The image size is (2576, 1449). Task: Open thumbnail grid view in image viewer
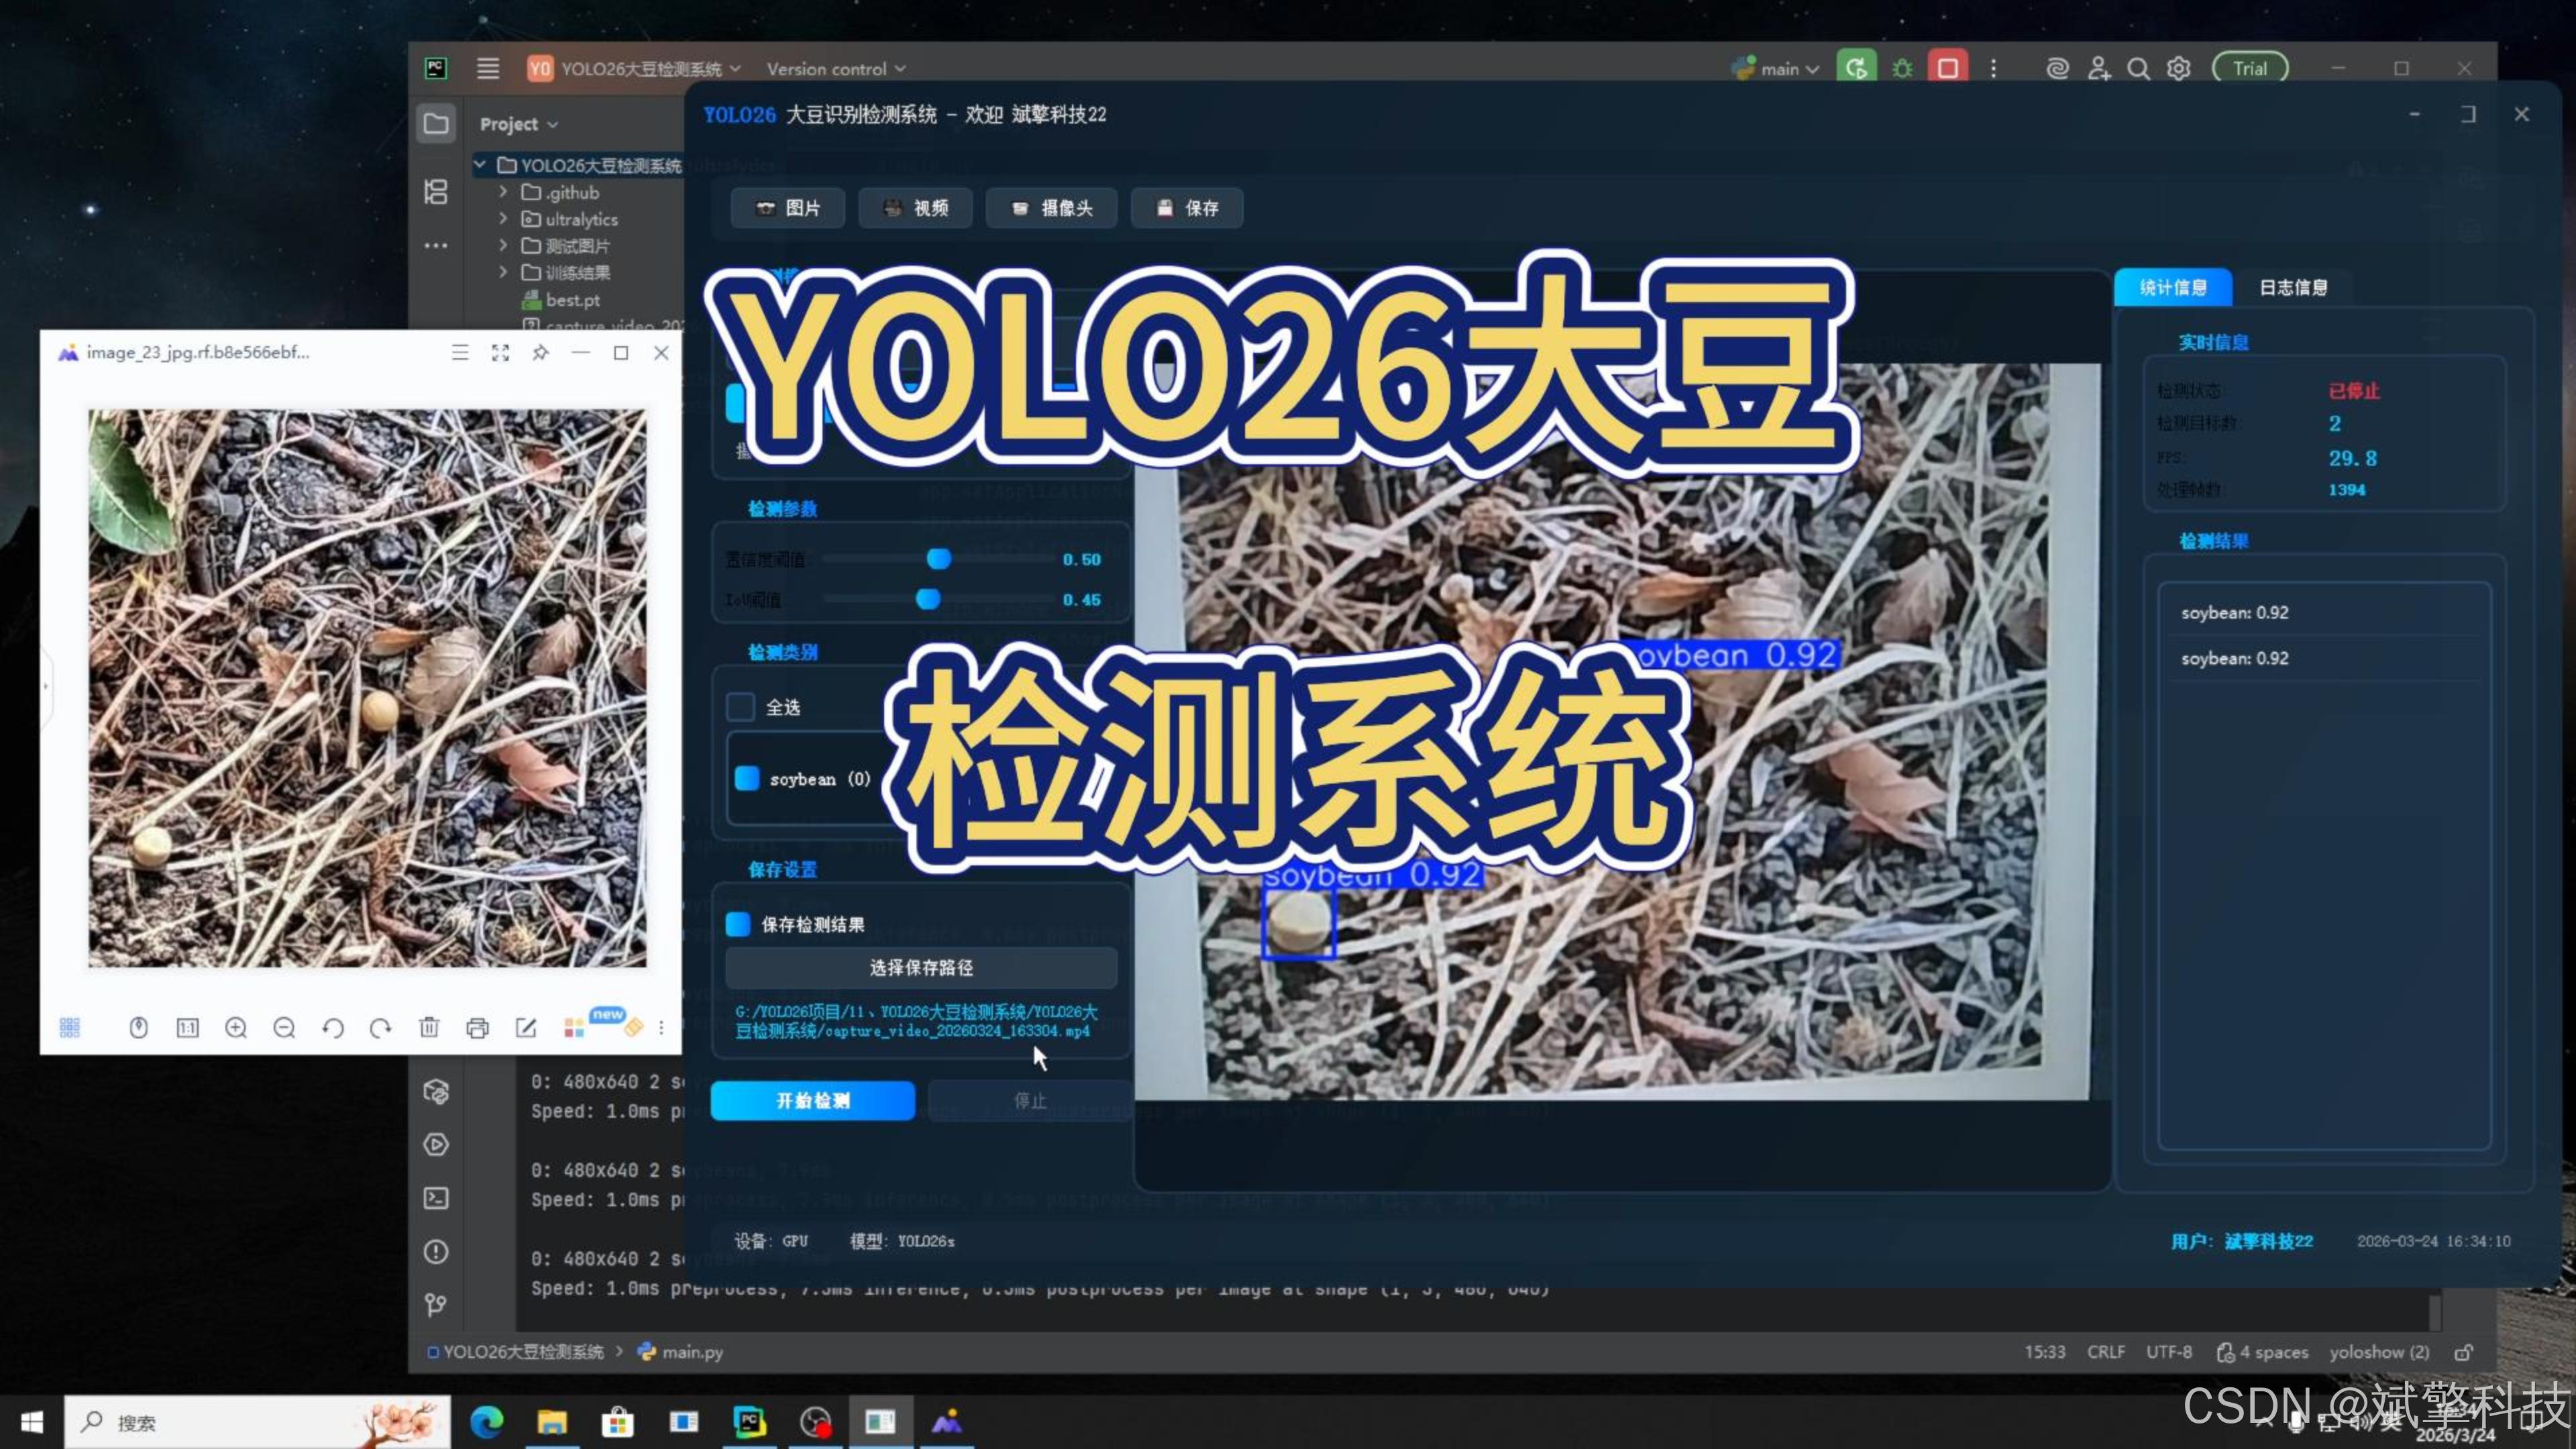(x=70, y=1028)
